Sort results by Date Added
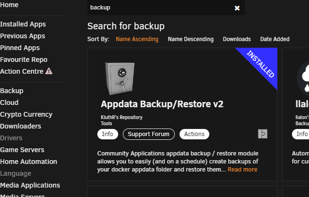 click(275, 39)
